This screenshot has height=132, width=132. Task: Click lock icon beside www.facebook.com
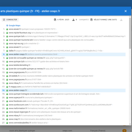7,101
